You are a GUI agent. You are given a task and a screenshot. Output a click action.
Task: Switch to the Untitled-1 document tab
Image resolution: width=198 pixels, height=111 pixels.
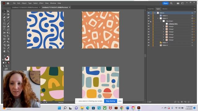point(25,7)
